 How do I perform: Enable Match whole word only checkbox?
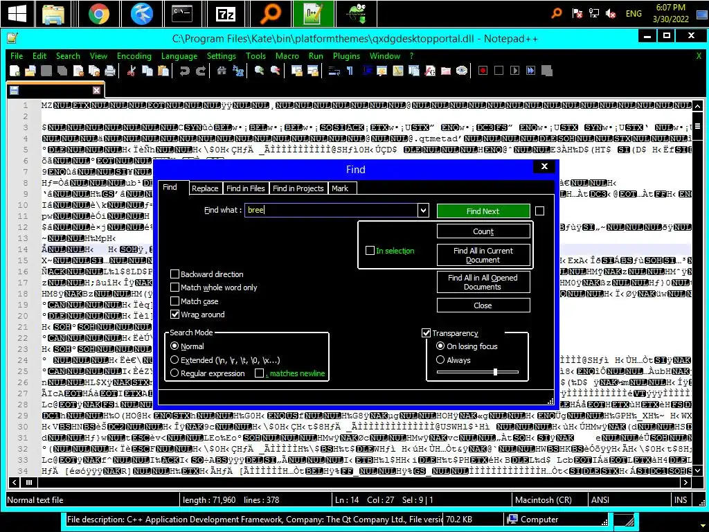(174, 287)
